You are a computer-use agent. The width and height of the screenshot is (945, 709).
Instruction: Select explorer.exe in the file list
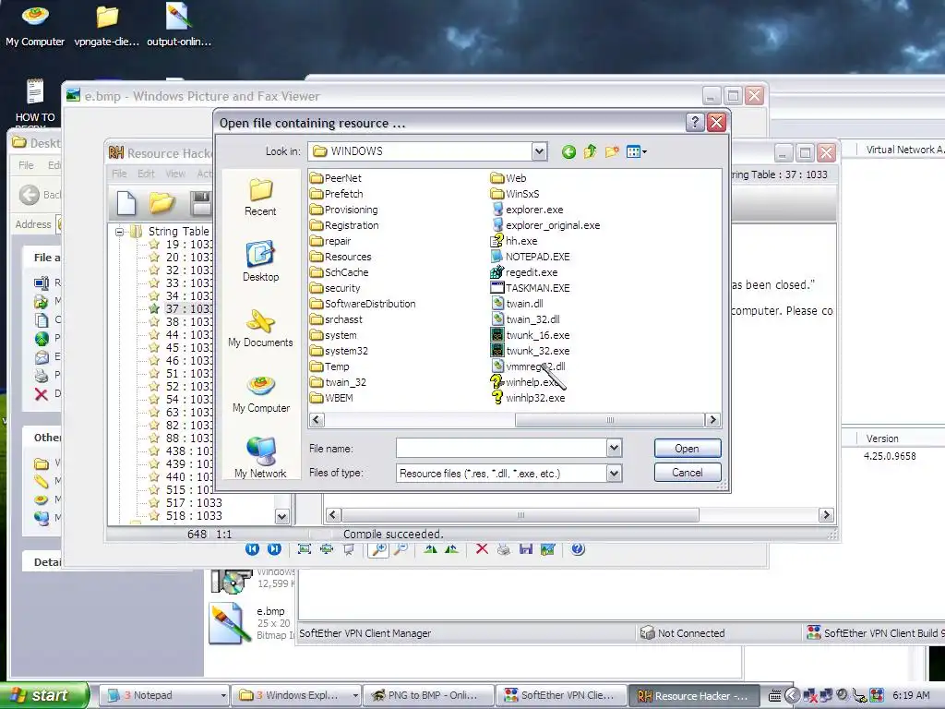pos(527,210)
